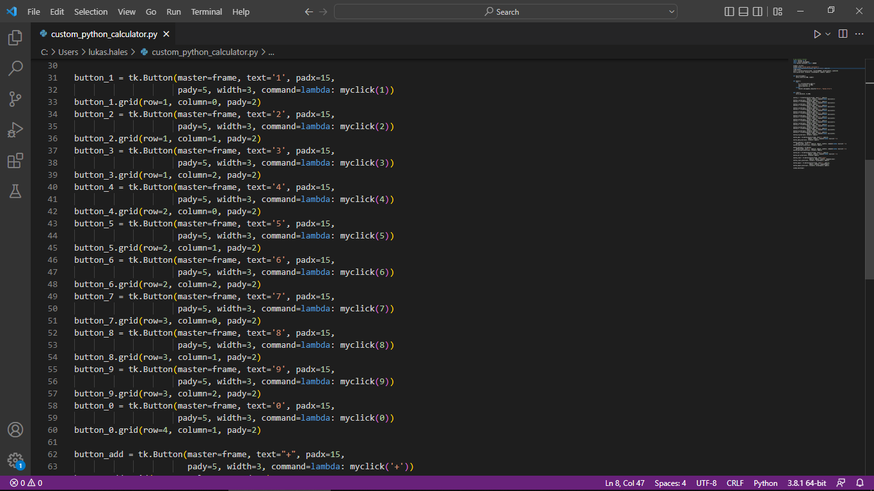Change the language mode from Python
The width and height of the screenshot is (874, 491).
(x=765, y=483)
